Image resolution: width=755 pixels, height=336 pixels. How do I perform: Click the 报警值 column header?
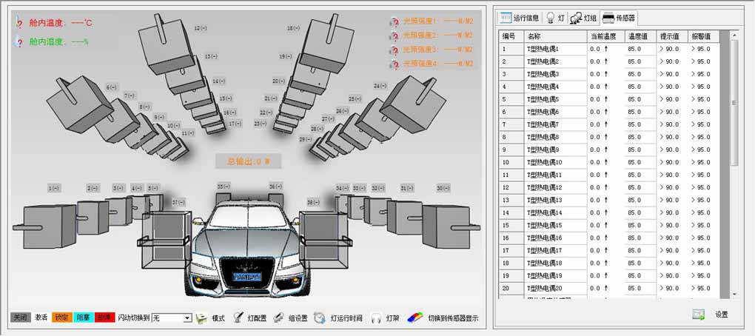point(701,36)
